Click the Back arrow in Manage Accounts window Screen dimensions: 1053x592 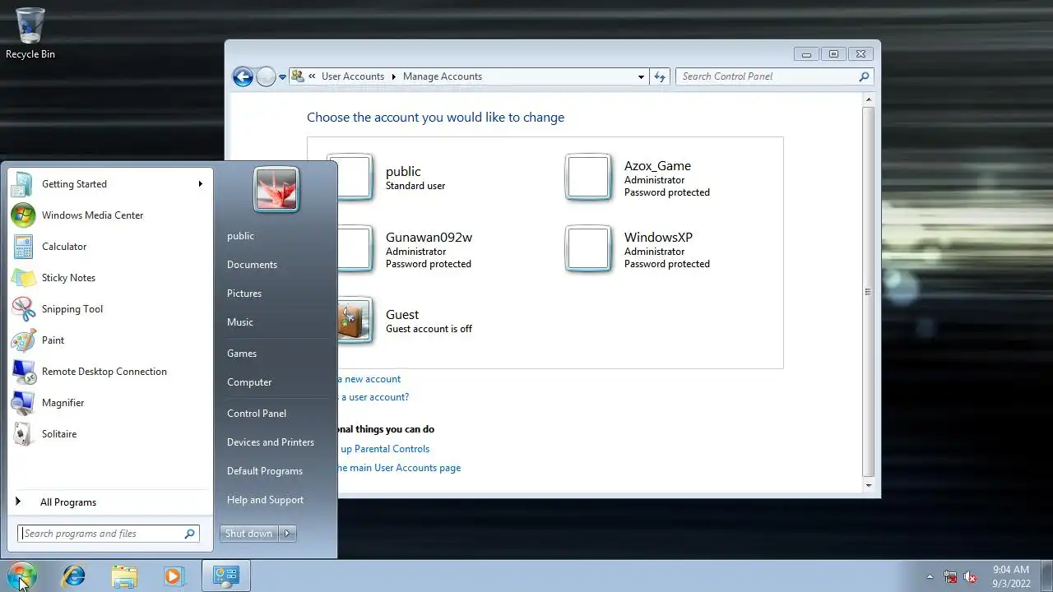[243, 76]
